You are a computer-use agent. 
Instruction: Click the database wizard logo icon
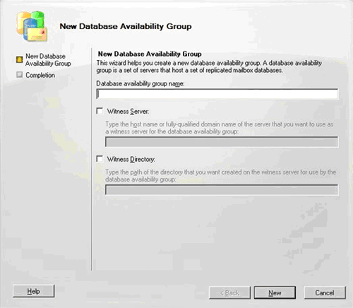click(32, 26)
